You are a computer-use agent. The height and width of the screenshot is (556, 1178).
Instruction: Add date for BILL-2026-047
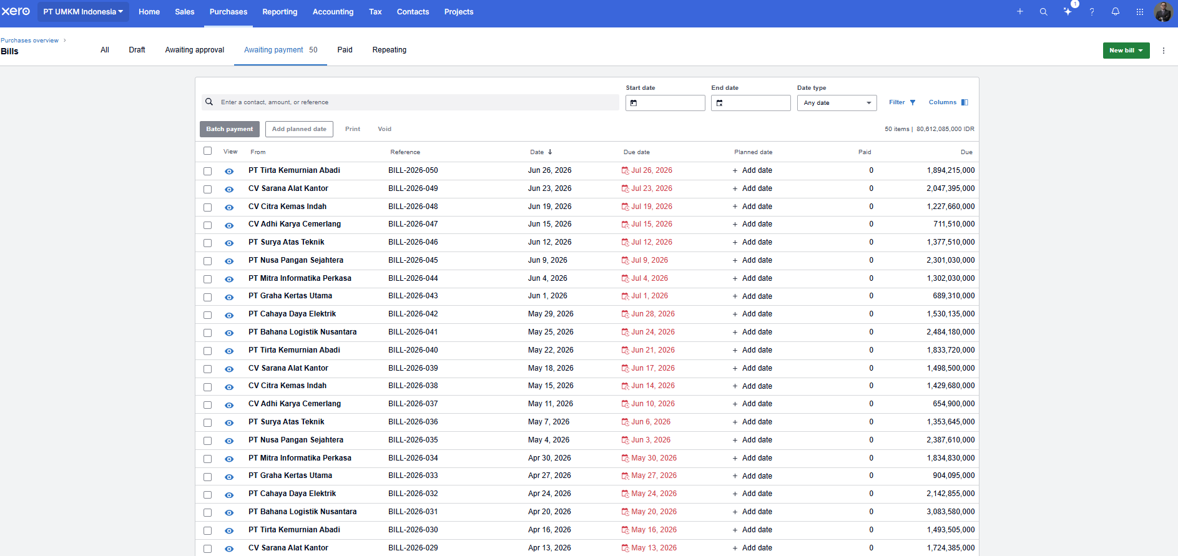[x=752, y=224]
